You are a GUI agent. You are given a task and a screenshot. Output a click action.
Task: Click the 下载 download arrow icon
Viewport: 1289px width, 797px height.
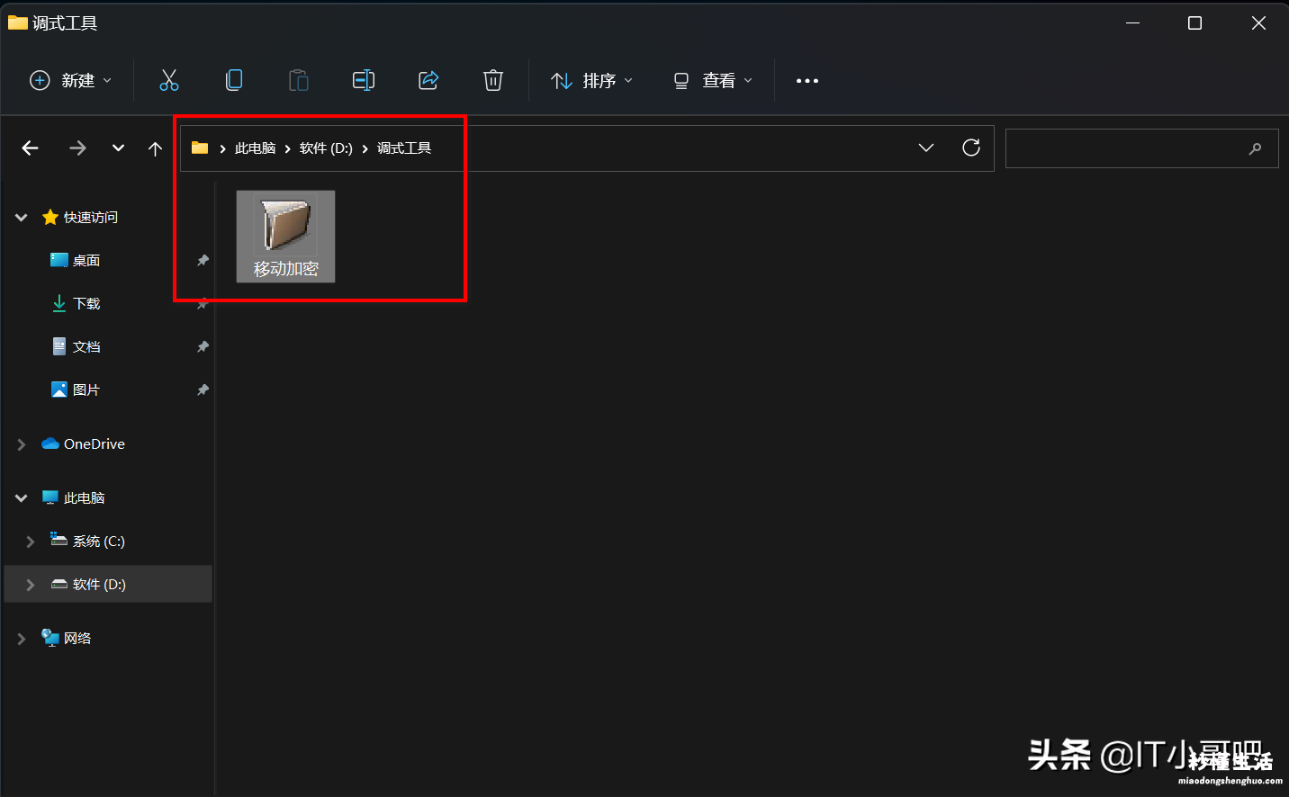click(x=59, y=304)
